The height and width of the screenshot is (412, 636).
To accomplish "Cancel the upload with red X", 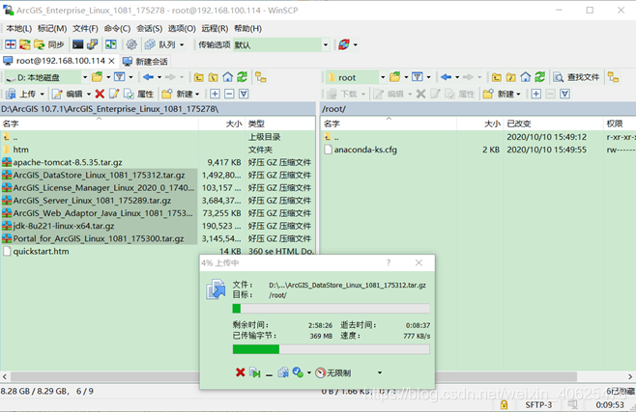I will click(240, 372).
